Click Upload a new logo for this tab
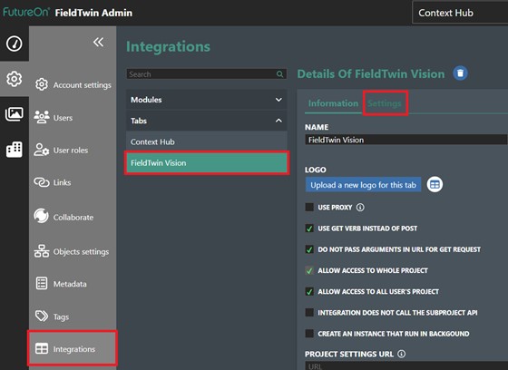 363,185
